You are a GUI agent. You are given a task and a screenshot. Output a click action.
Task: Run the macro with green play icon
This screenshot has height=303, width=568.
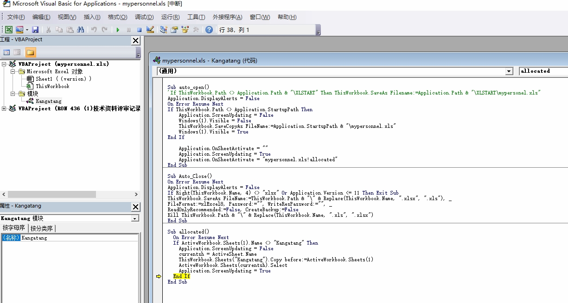(x=118, y=30)
